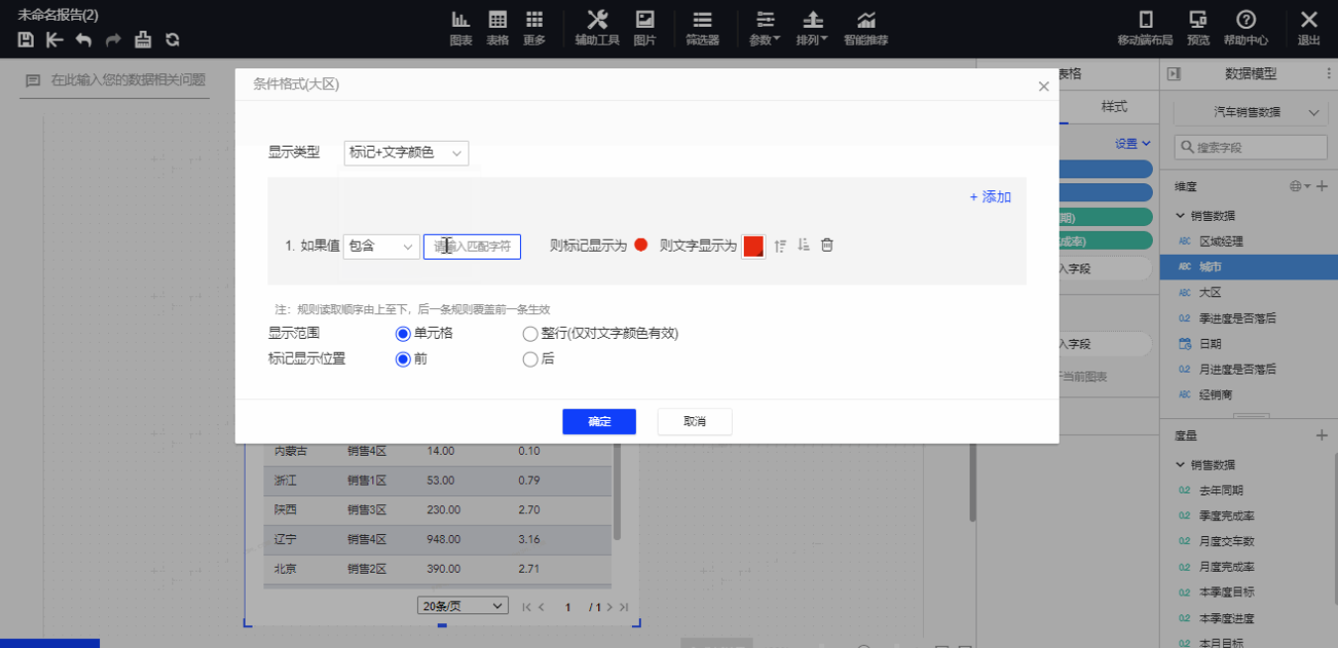
Task: Click the match string input field
Action: 472,246
